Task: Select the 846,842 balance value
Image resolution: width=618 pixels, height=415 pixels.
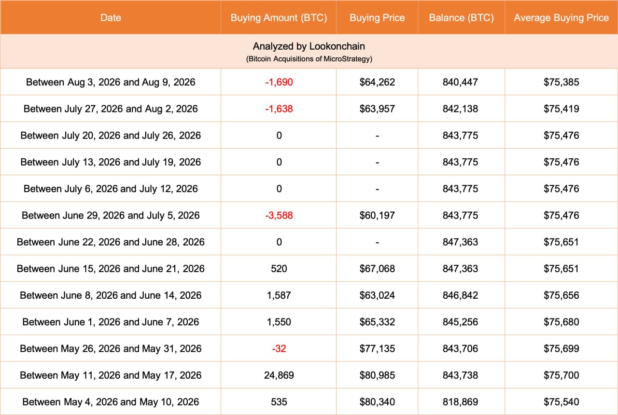Action: point(460,295)
